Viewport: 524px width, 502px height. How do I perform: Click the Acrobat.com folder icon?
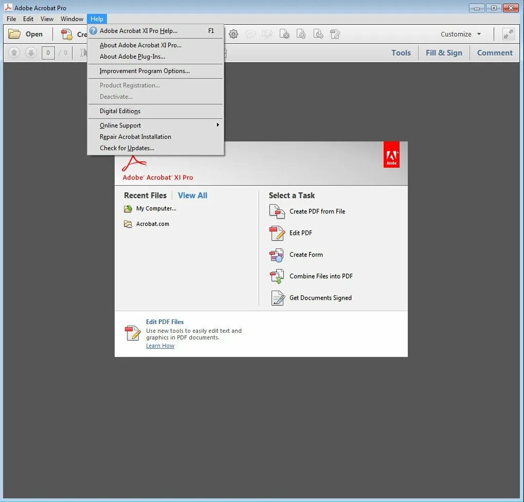click(128, 224)
